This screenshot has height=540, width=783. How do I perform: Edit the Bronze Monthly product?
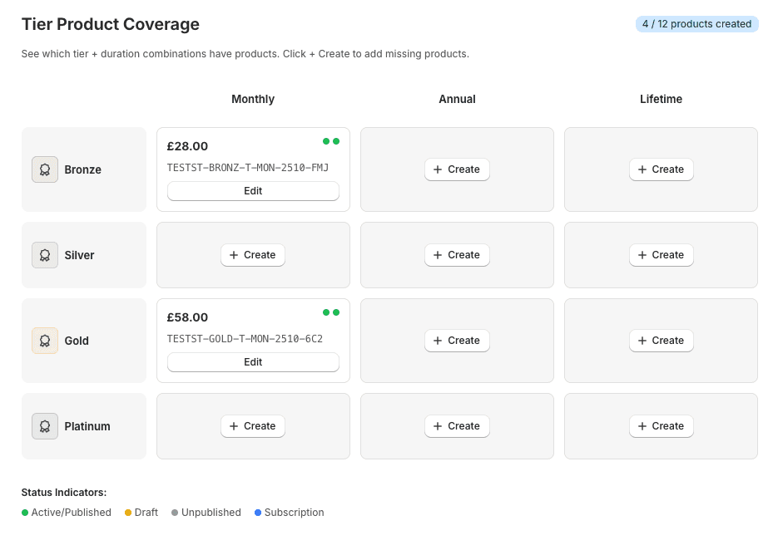253,191
